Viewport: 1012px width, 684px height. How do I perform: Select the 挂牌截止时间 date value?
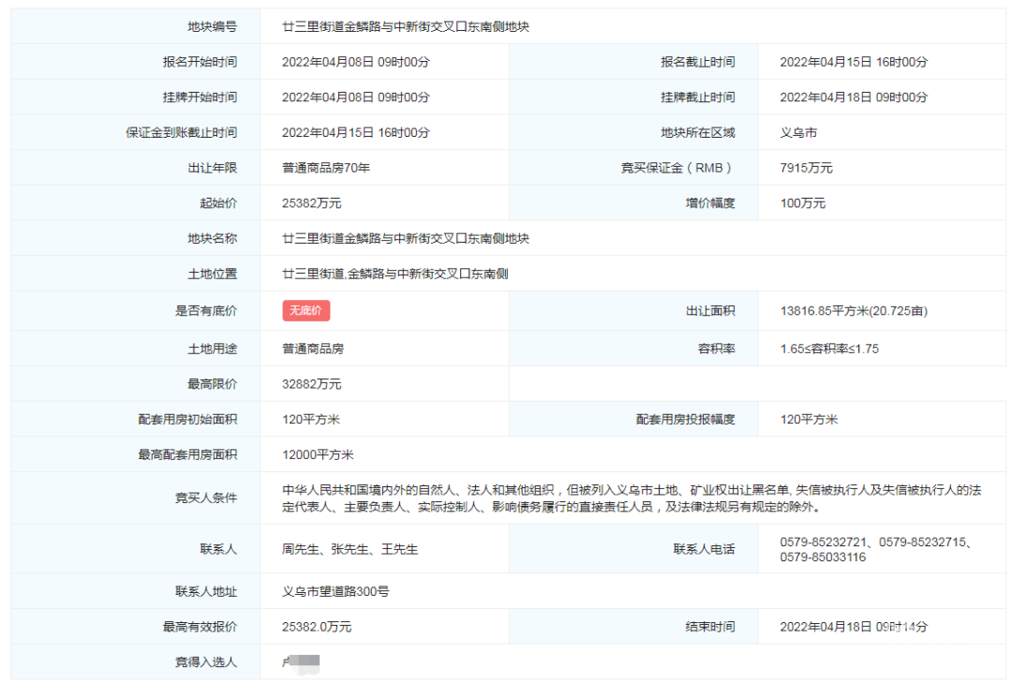[x=854, y=97]
